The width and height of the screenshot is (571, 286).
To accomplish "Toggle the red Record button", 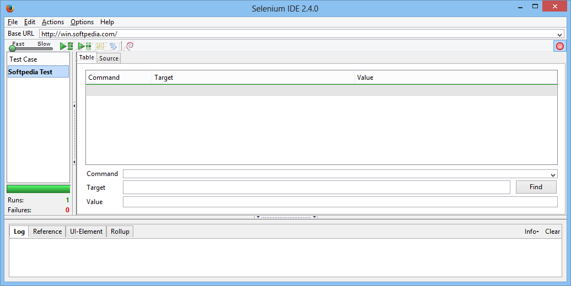I will pos(560,46).
